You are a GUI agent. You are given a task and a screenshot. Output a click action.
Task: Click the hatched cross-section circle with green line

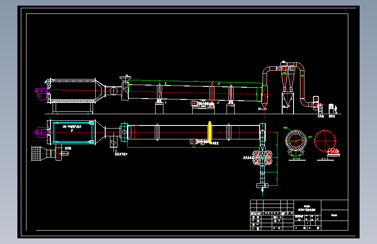pyautogui.click(x=296, y=141)
